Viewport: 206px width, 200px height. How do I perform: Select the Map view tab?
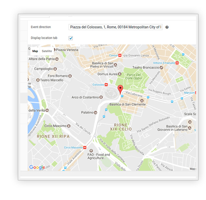tap(35, 51)
